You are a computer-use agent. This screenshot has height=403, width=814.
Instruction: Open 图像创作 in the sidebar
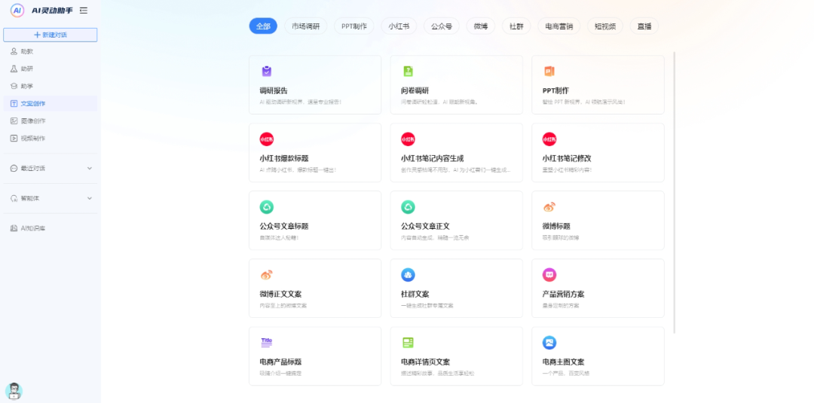pyautogui.click(x=32, y=121)
